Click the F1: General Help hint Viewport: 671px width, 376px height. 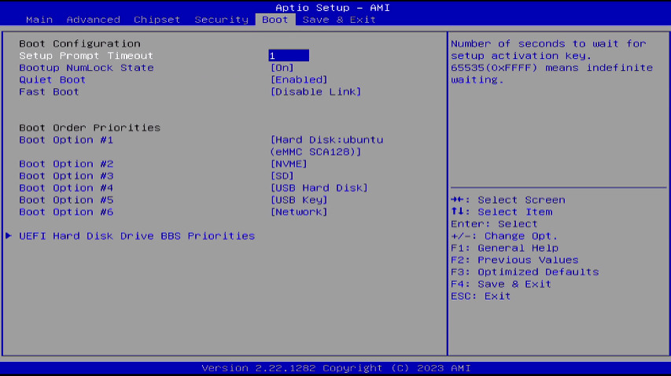pyautogui.click(x=504, y=248)
